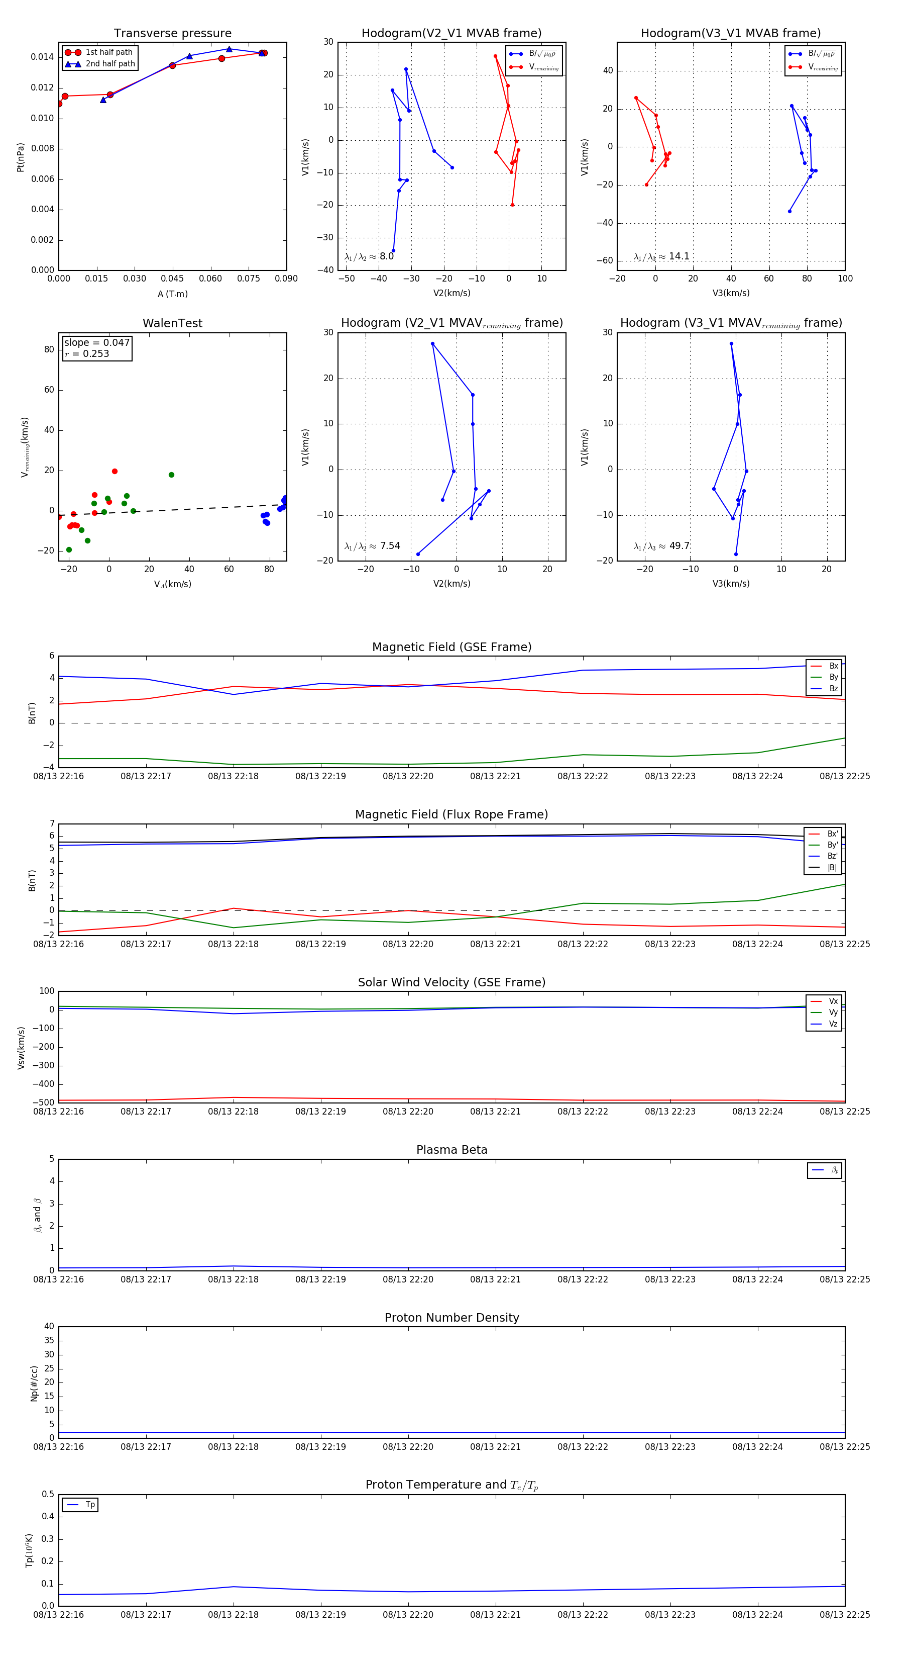Click the "08/13 22:25" tick under Proton Temperature panel
Image resolution: width=904 pixels, height=1659 pixels.
[x=845, y=1615]
